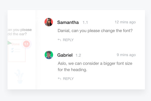Open the Gabriel name link

65,55
